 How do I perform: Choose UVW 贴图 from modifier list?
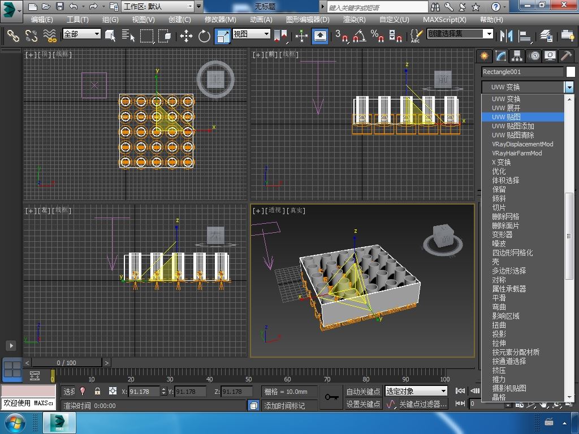click(506, 117)
